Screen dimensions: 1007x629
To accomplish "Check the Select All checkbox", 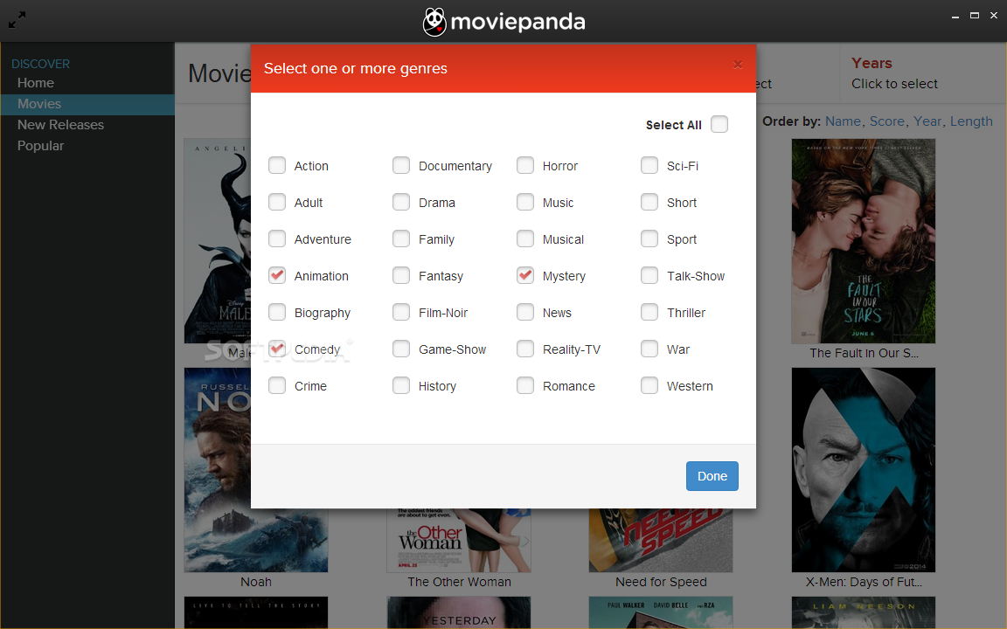I will click(719, 124).
